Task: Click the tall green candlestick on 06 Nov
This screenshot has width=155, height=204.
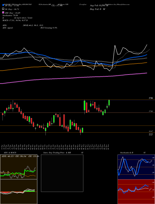Action: pos(85,106)
